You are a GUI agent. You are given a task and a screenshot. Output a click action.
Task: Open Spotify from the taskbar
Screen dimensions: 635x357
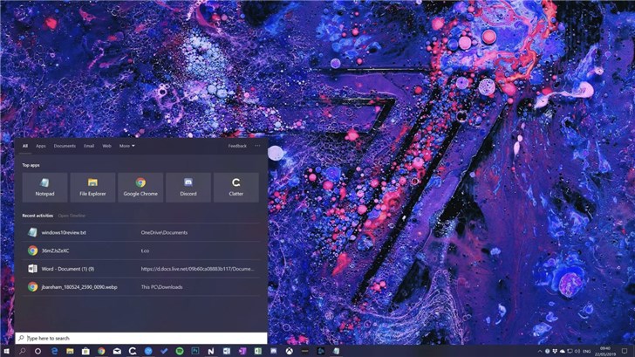179,350
